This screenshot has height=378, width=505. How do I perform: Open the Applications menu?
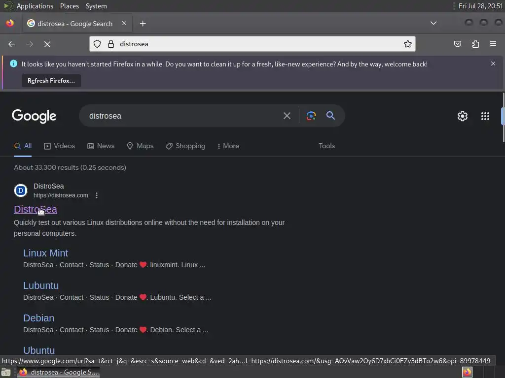pyautogui.click(x=35, y=6)
